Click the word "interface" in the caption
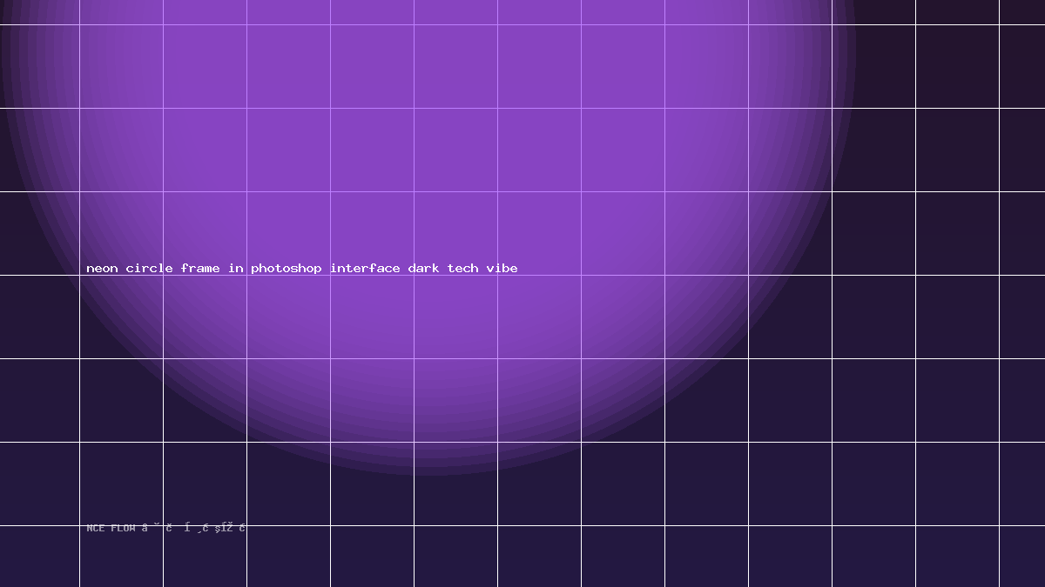 (x=365, y=269)
